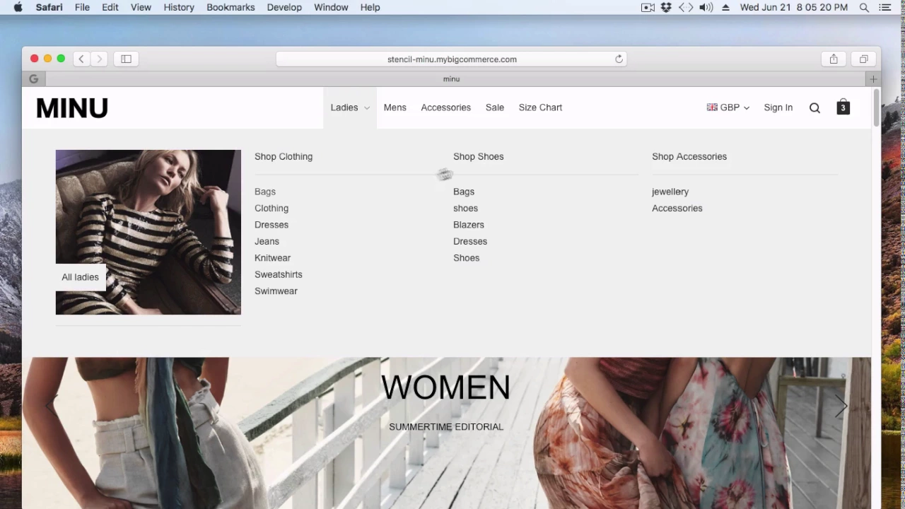Image resolution: width=905 pixels, height=509 pixels.
Task: Click the Safari address bar
Action: [x=451, y=59]
